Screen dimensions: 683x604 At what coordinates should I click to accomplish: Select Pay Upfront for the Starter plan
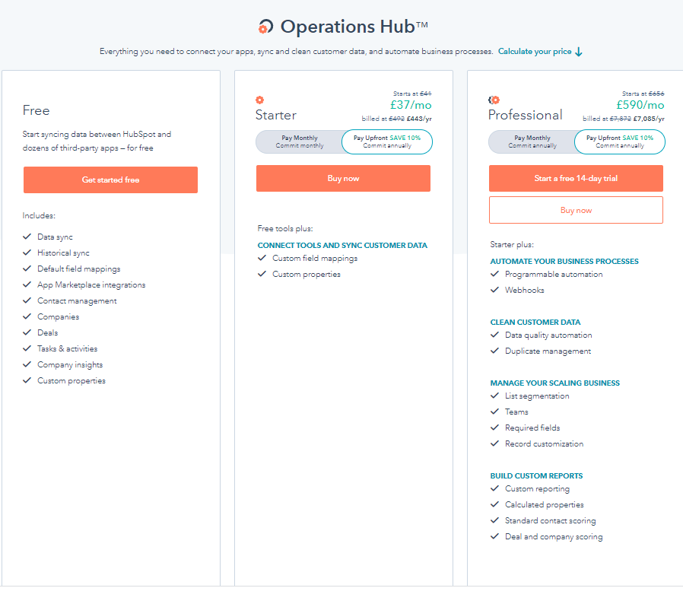point(387,141)
